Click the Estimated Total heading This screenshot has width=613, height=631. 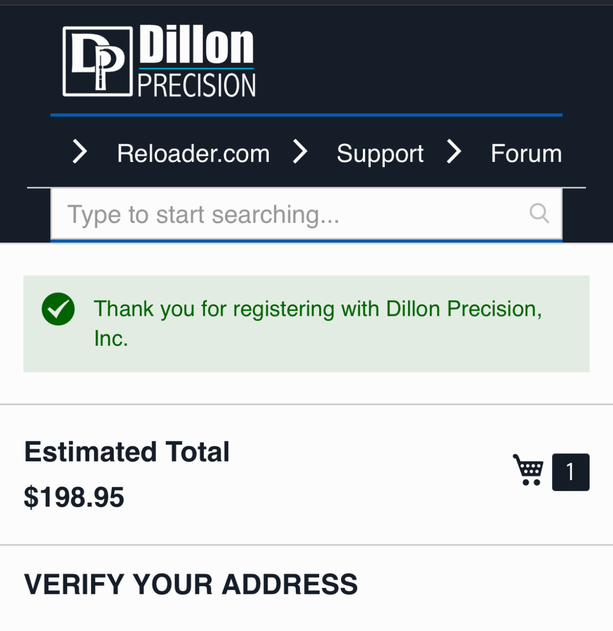click(x=127, y=452)
